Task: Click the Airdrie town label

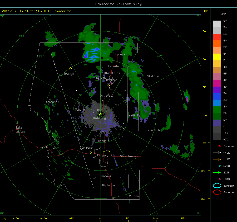Action: pyautogui.click(x=104, y=141)
